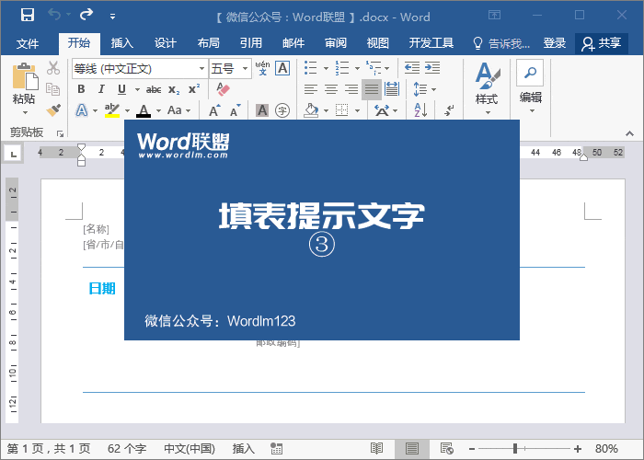
Task: Select the 开发工具 tab
Action: tap(431, 43)
